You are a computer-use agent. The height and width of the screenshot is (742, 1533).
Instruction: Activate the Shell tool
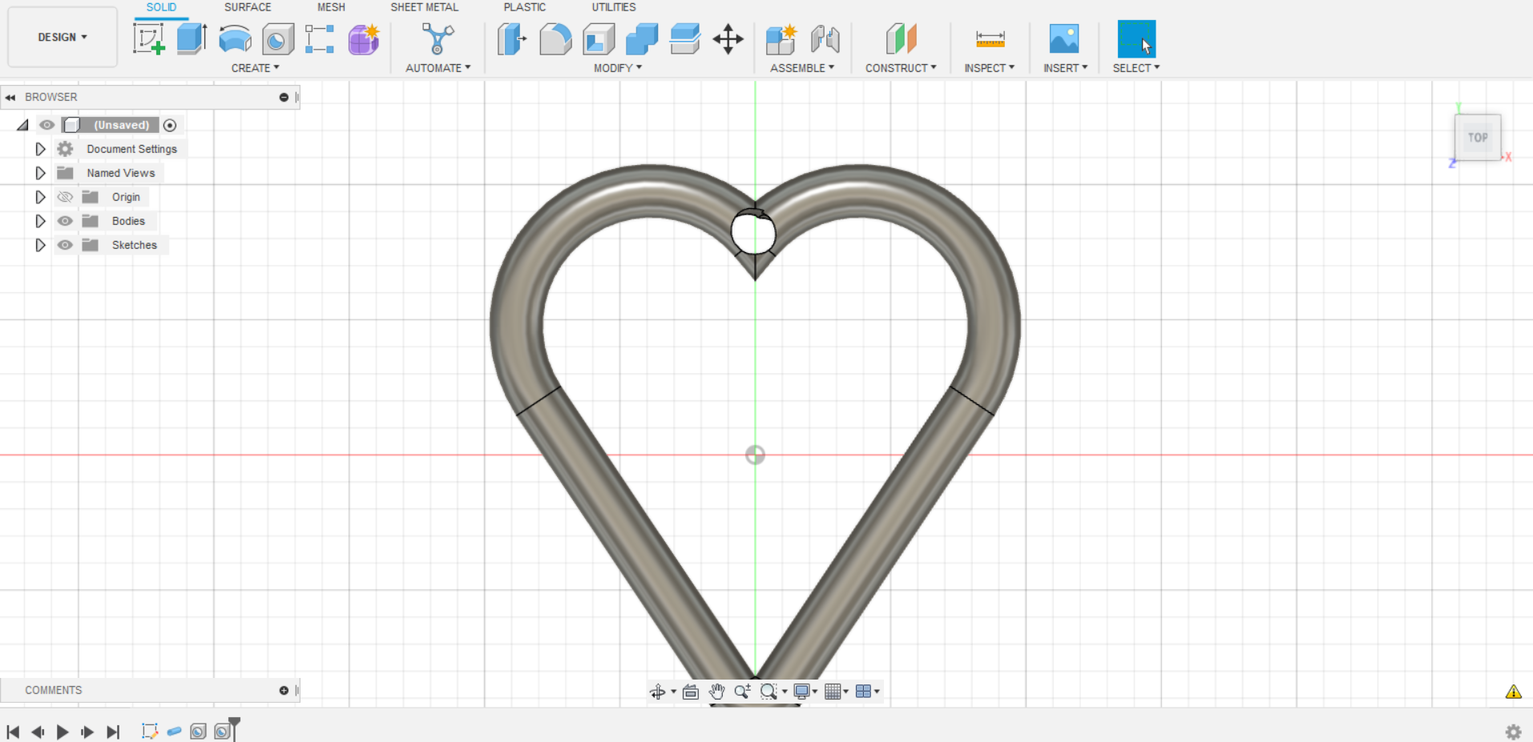pyautogui.click(x=599, y=38)
